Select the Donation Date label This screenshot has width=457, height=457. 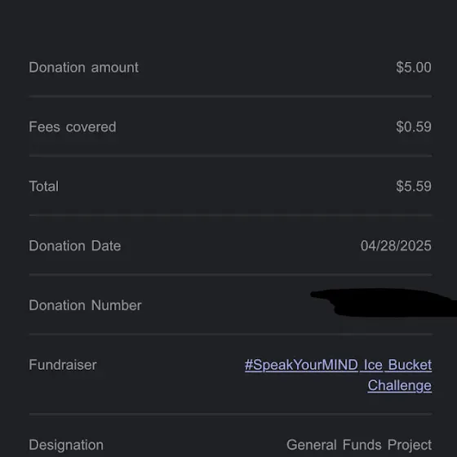[x=74, y=246]
